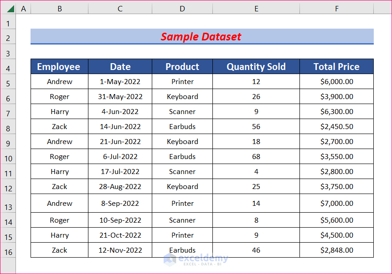Select the quantity cell showing 4
The image size is (392, 274).
[x=256, y=171]
